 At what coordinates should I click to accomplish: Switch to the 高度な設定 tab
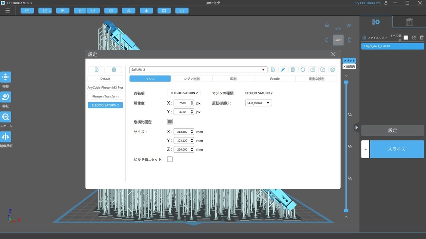pyautogui.click(x=317, y=78)
